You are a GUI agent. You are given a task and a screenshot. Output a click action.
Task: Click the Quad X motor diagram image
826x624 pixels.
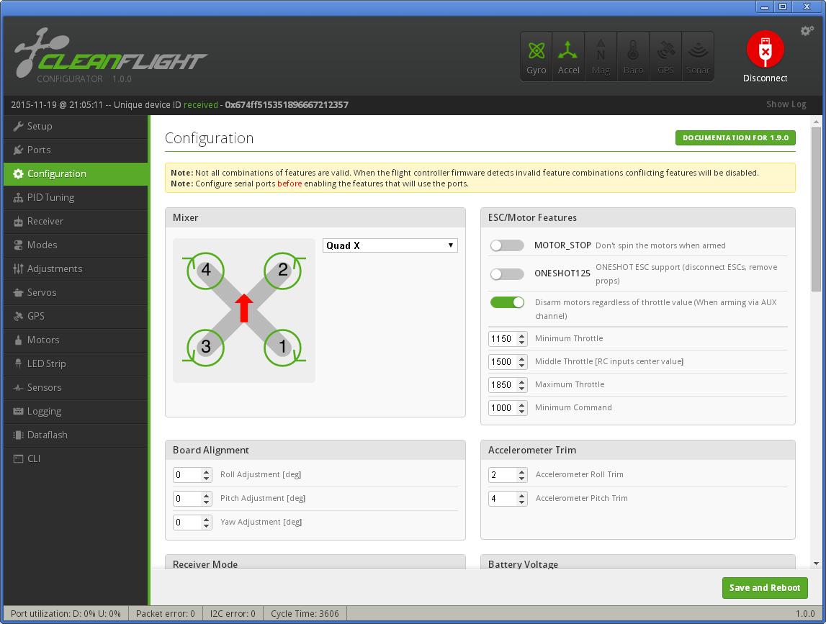[244, 310]
